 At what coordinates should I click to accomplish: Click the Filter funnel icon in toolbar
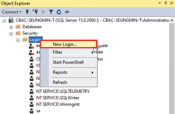51,12
